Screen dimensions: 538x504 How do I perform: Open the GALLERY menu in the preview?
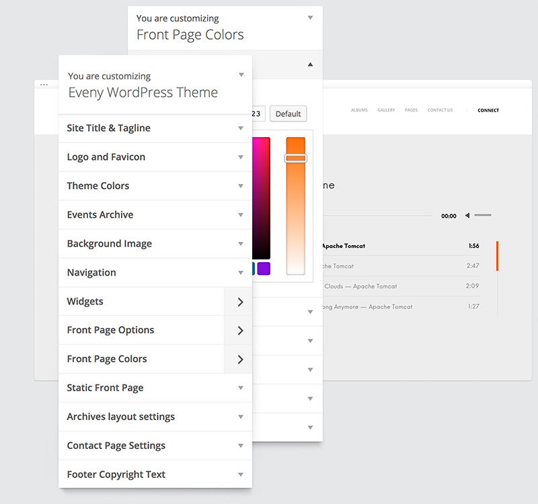pyautogui.click(x=386, y=110)
